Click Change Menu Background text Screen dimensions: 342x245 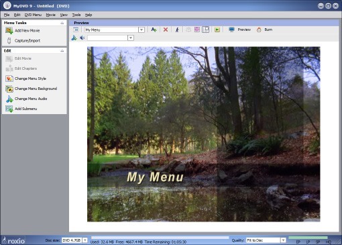point(36,89)
